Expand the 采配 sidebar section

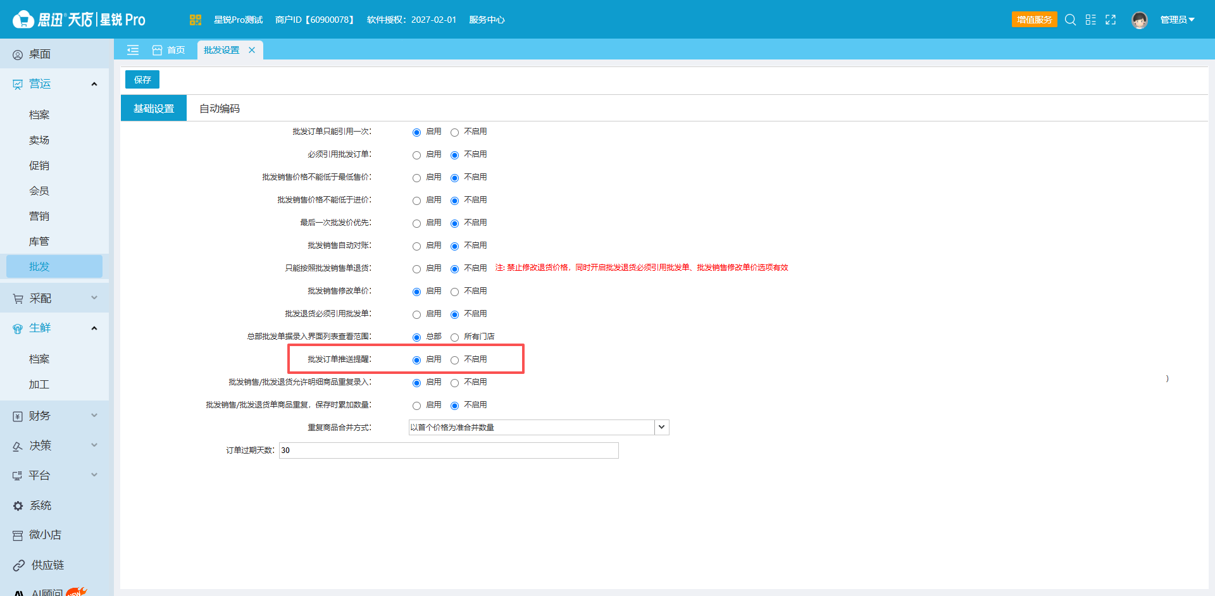(54, 298)
